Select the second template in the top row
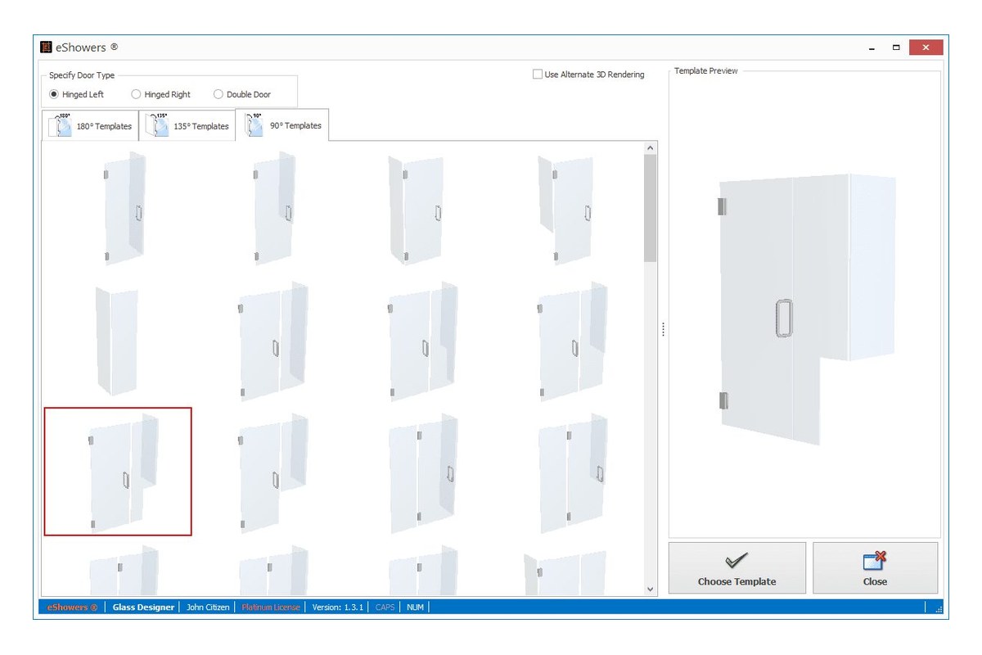 pos(274,209)
